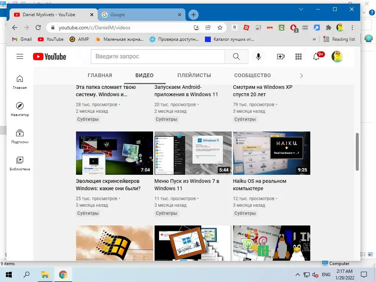Open video Эволюция скринсейверов Windows title

(x=108, y=185)
